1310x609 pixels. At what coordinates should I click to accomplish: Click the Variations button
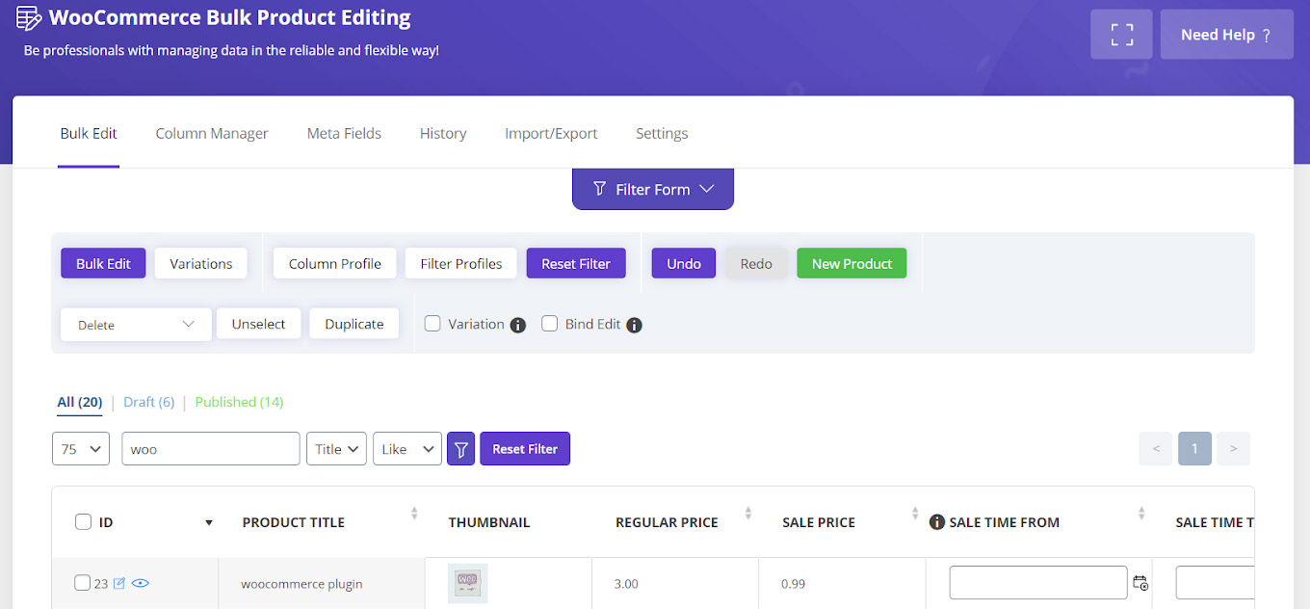tap(201, 263)
